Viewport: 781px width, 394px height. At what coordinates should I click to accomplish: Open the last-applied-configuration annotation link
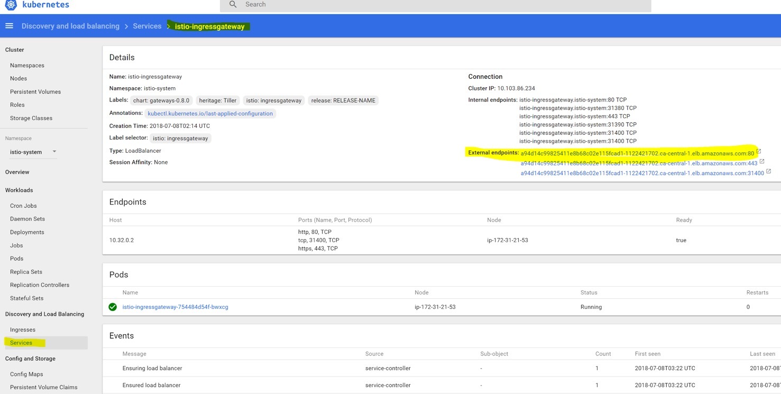click(210, 113)
